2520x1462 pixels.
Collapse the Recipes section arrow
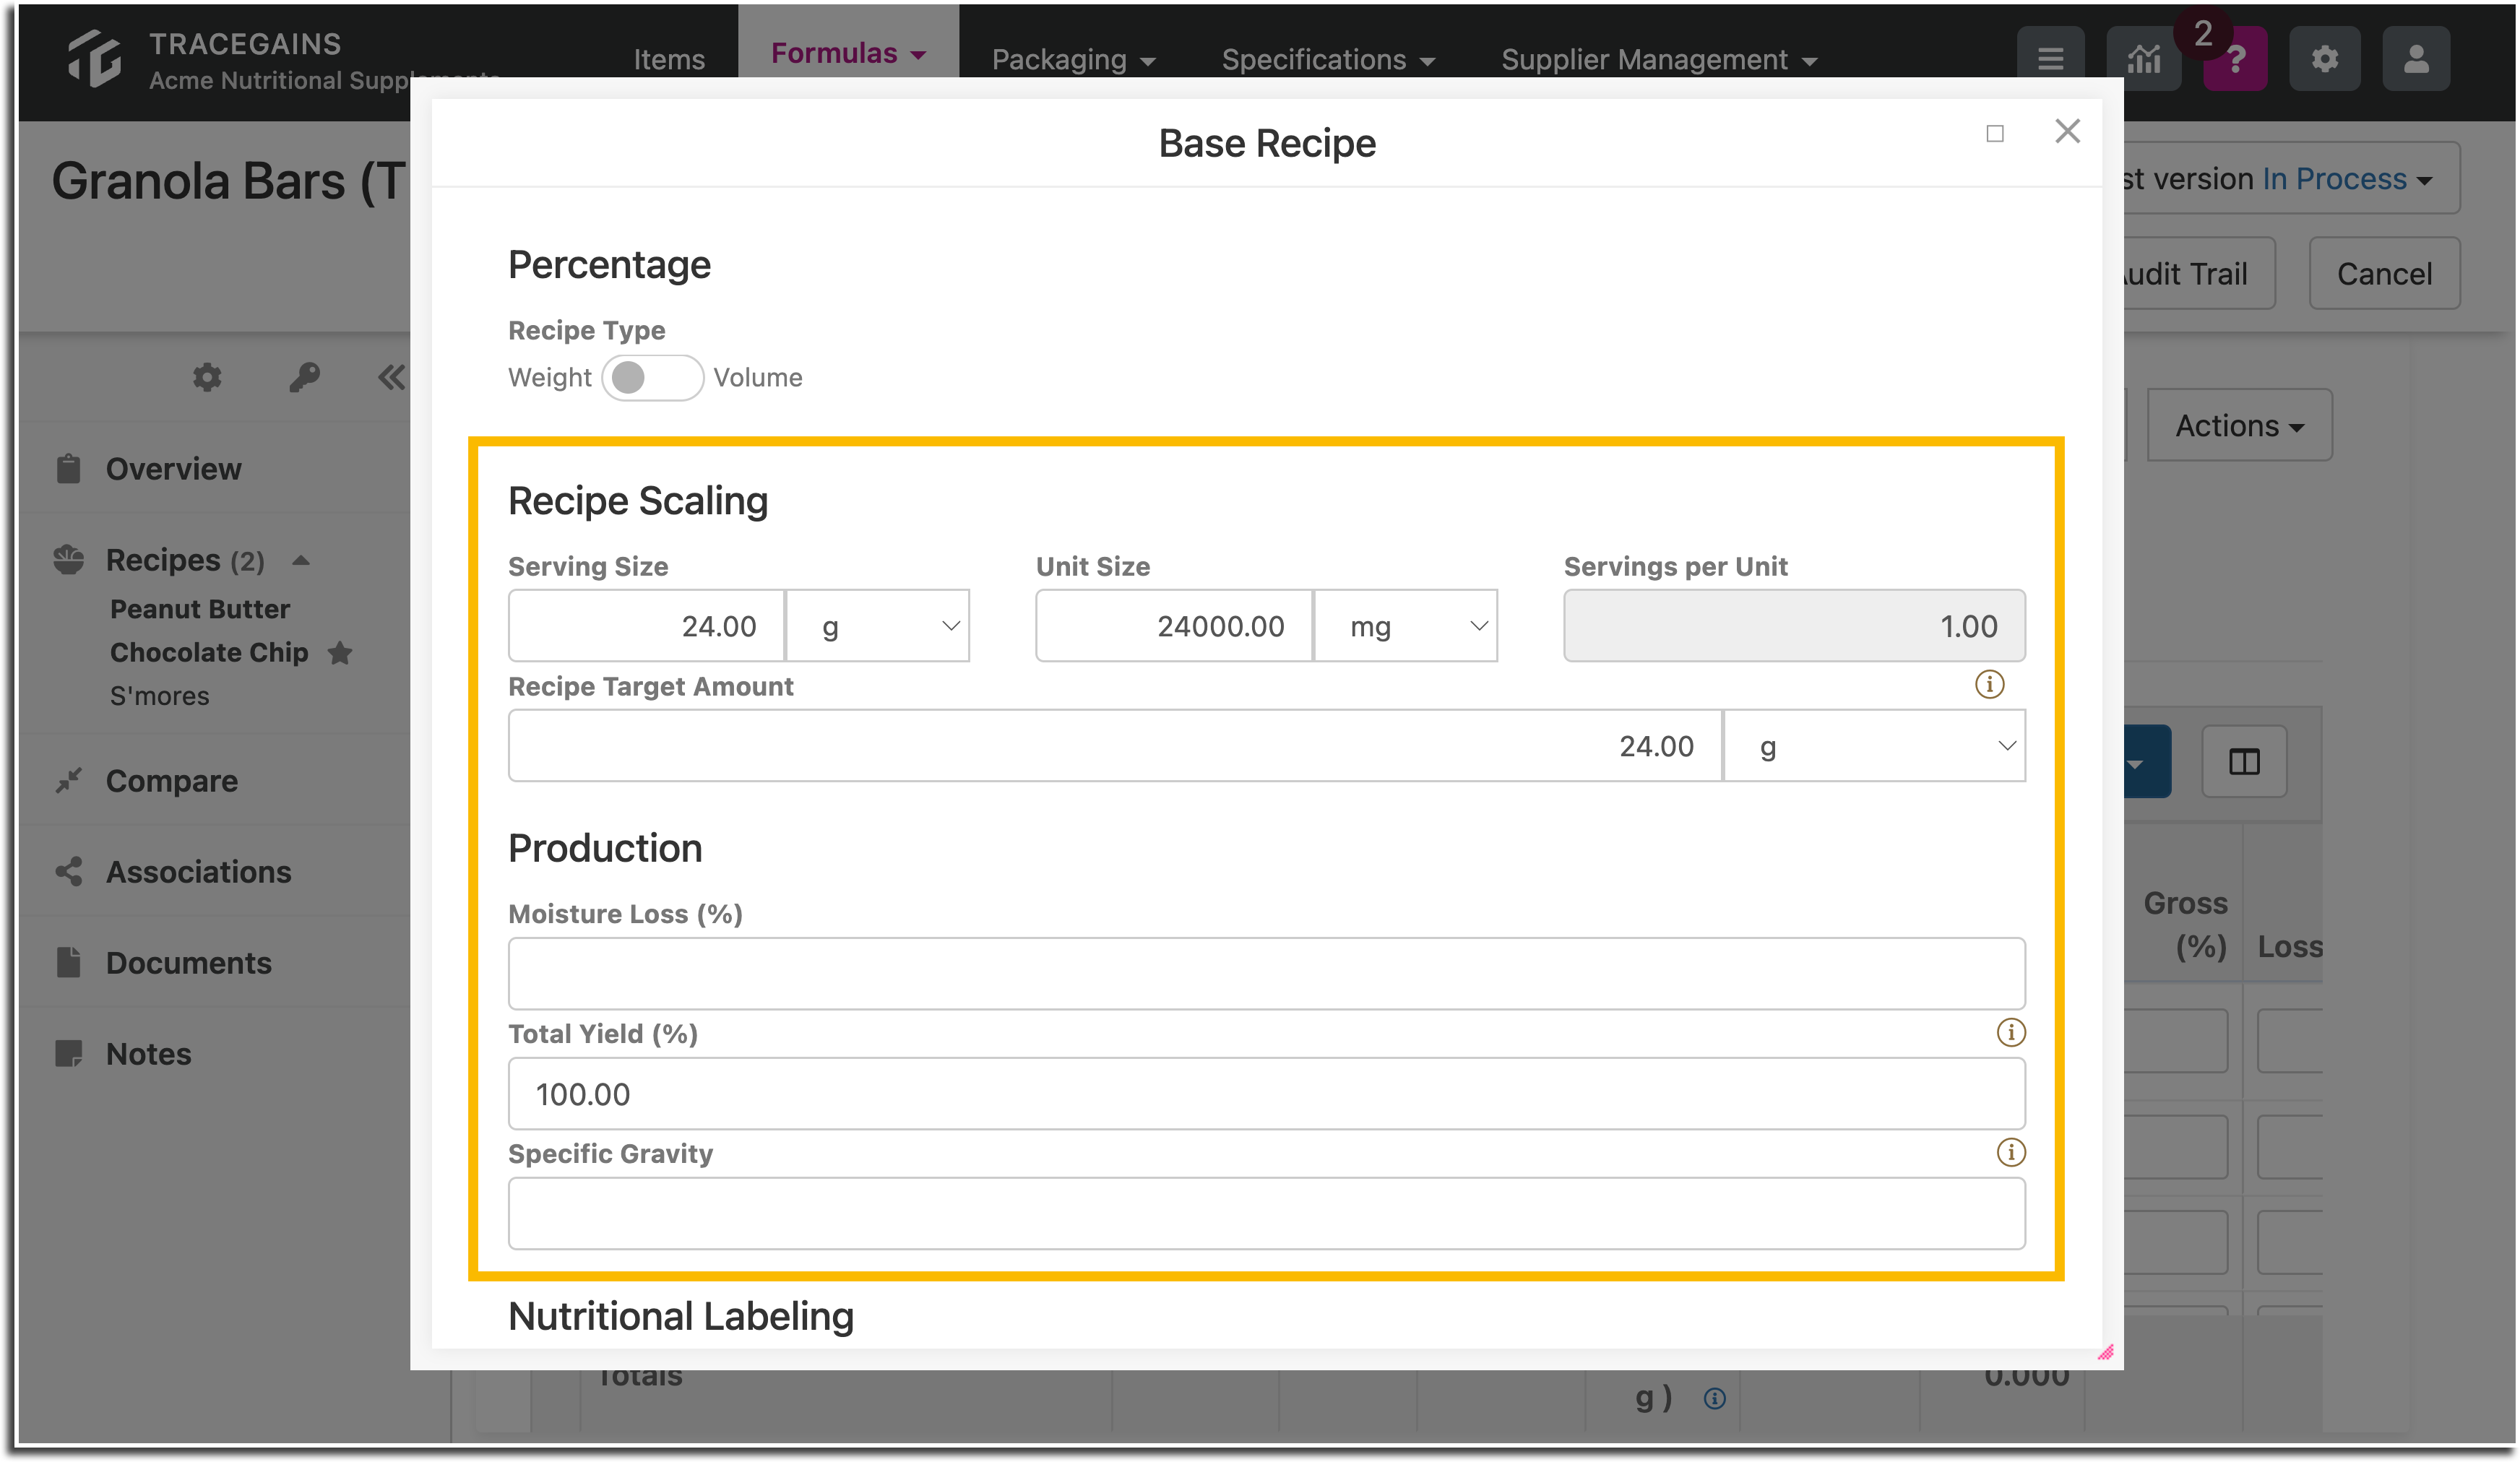pos(300,560)
